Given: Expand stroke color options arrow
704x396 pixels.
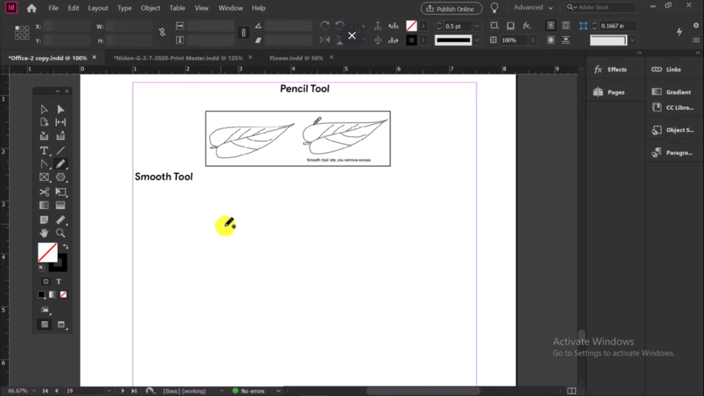Looking at the screenshot, I should tap(423, 41).
